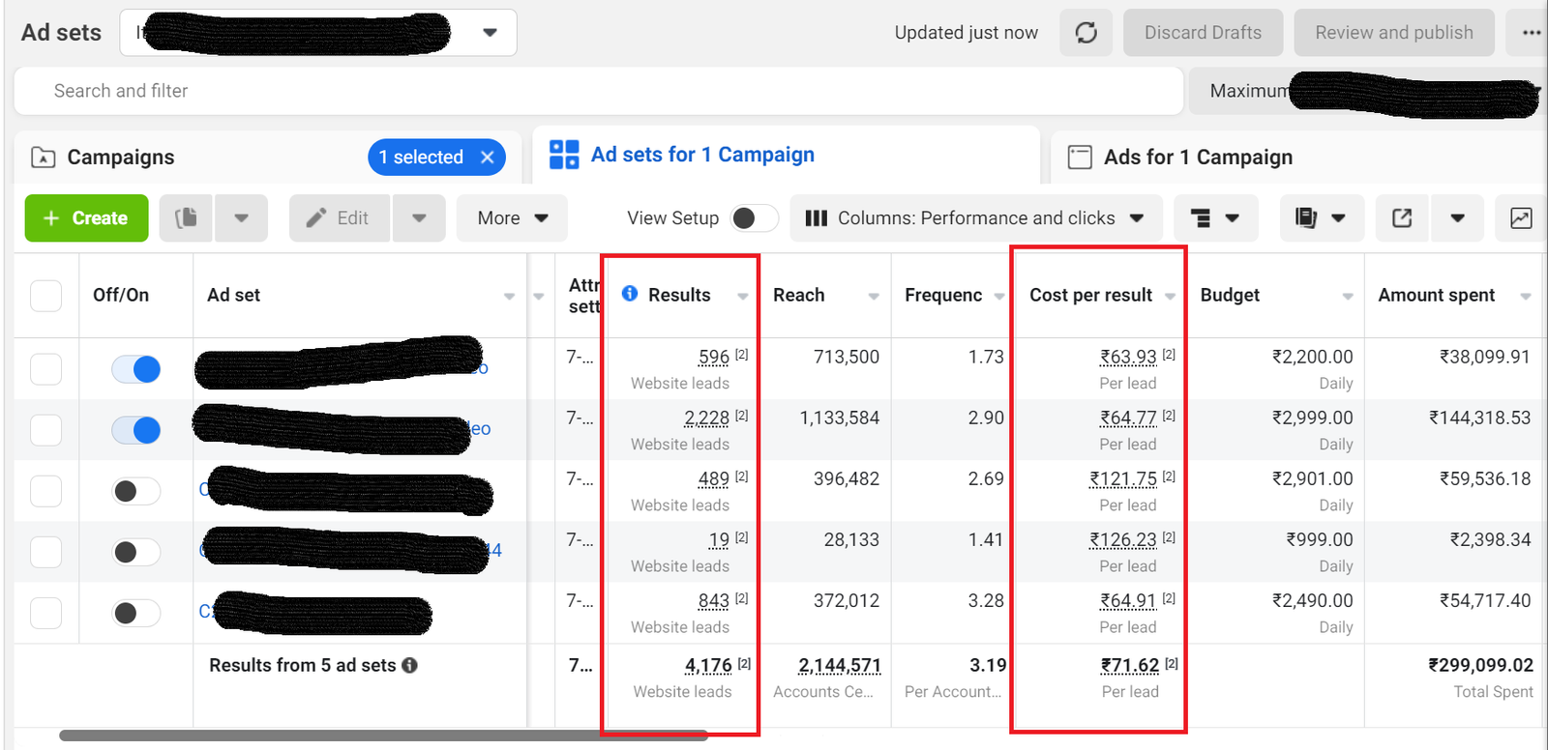1548x750 pixels.
Task: Tick the checkbox for the 596 results row
Action: pyautogui.click(x=45, y=369)
